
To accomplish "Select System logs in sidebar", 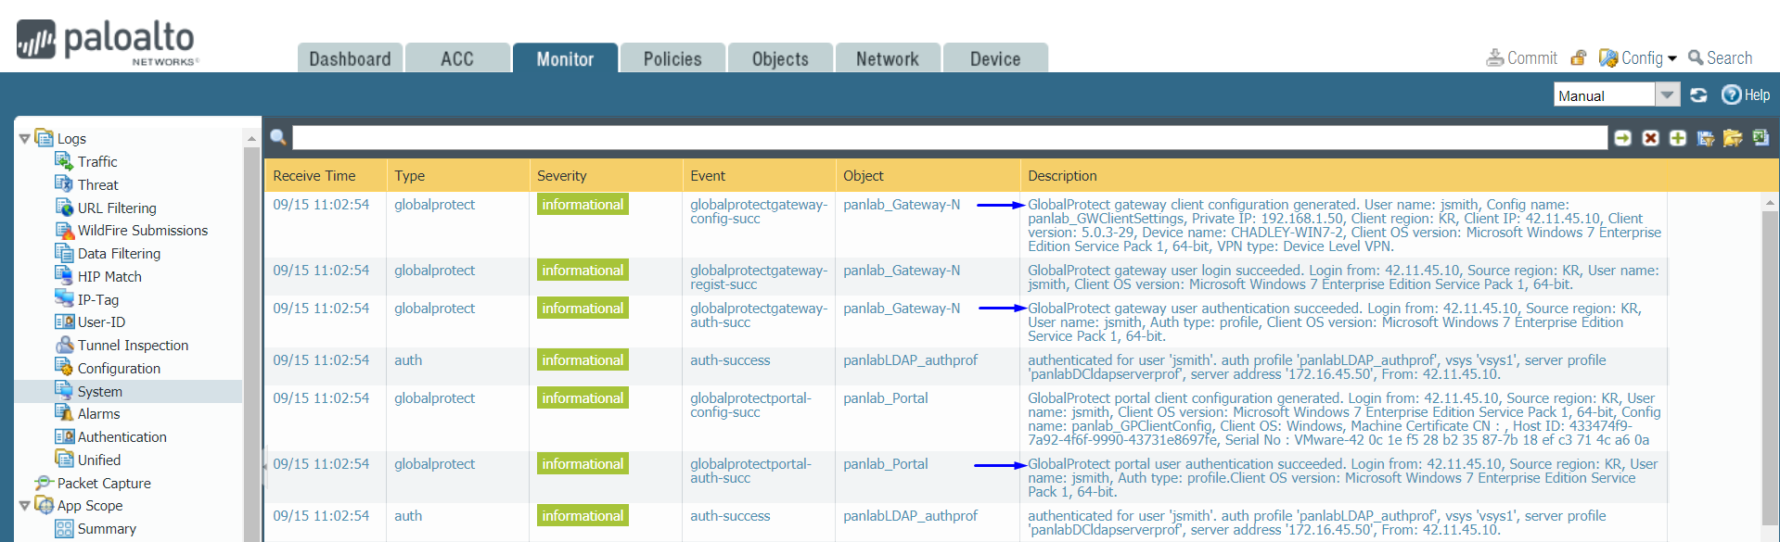I will coord(100,391).
